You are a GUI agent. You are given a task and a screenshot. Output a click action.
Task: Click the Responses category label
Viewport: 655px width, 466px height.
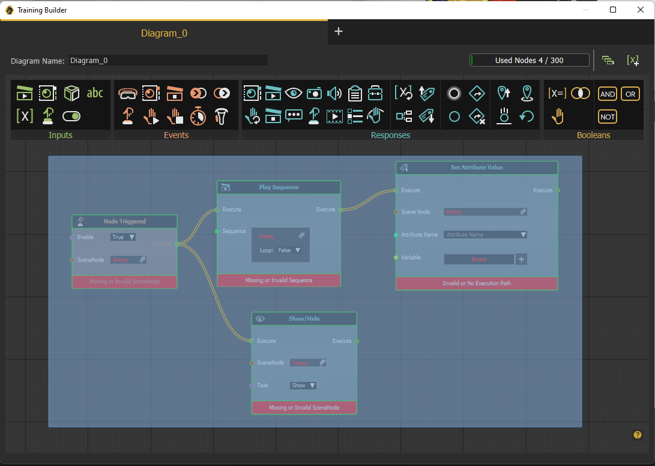click(390, 135)
